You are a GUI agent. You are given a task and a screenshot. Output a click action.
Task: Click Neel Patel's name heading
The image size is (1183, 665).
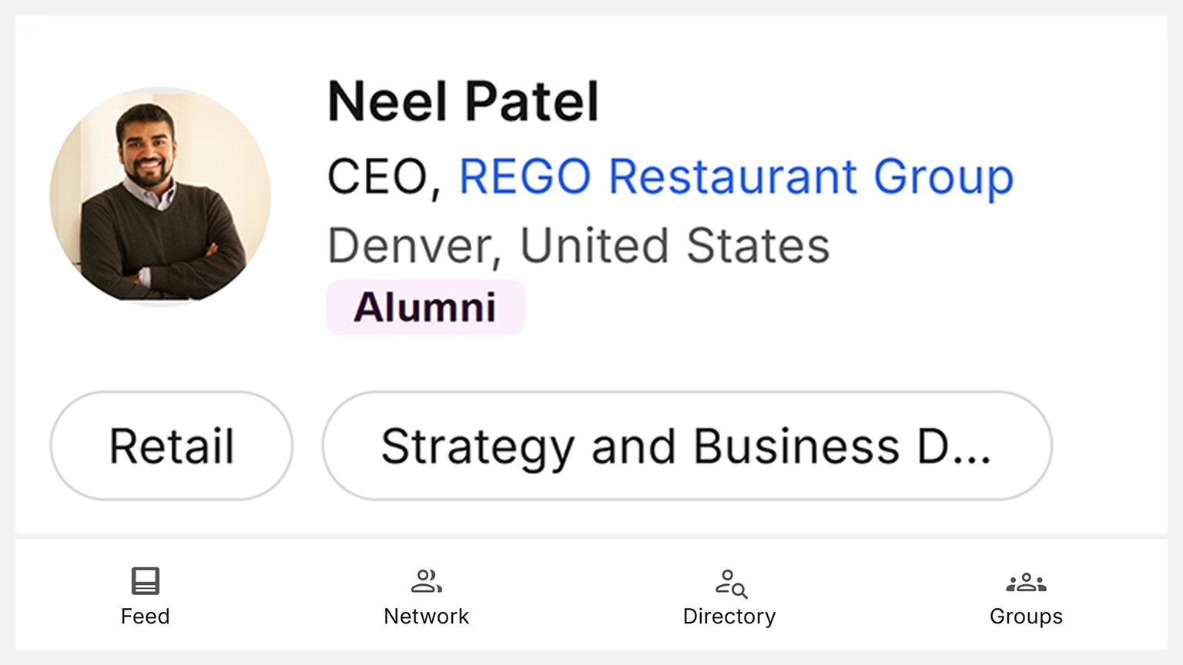point(462,101)
